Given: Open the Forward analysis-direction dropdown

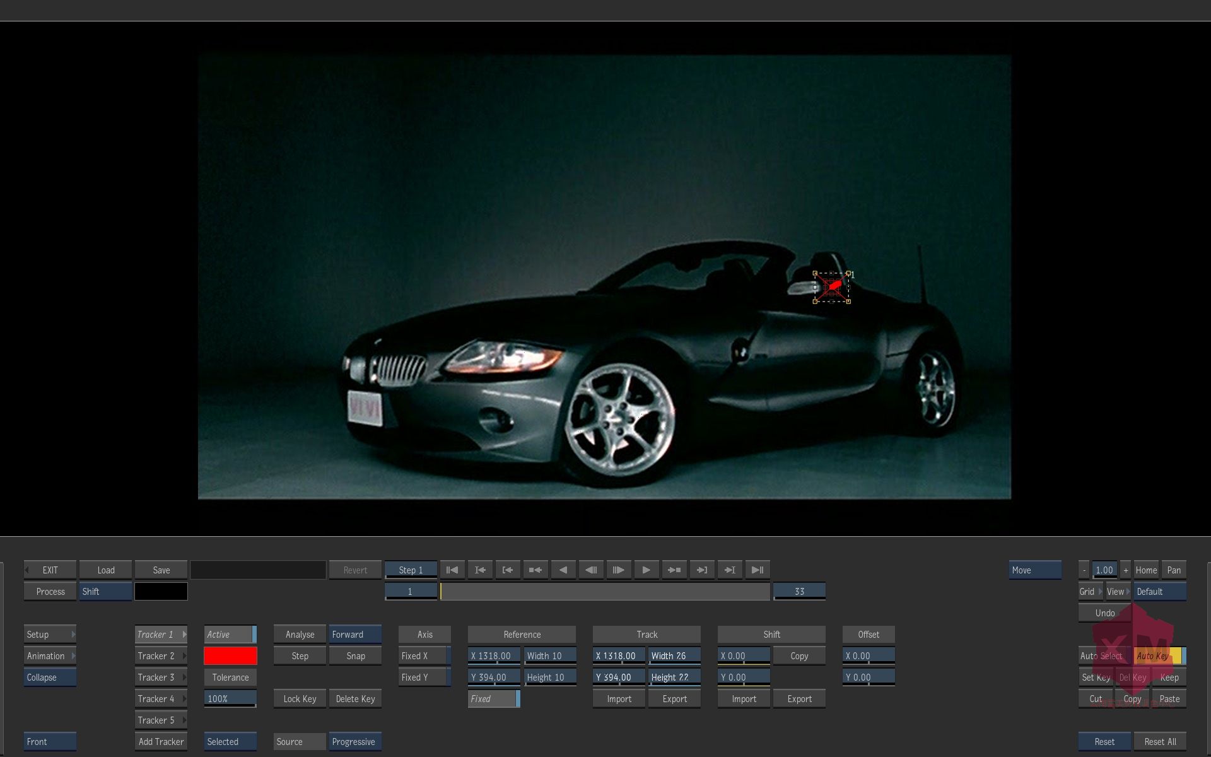Looking at the screenshot, I should pos(355,634).
